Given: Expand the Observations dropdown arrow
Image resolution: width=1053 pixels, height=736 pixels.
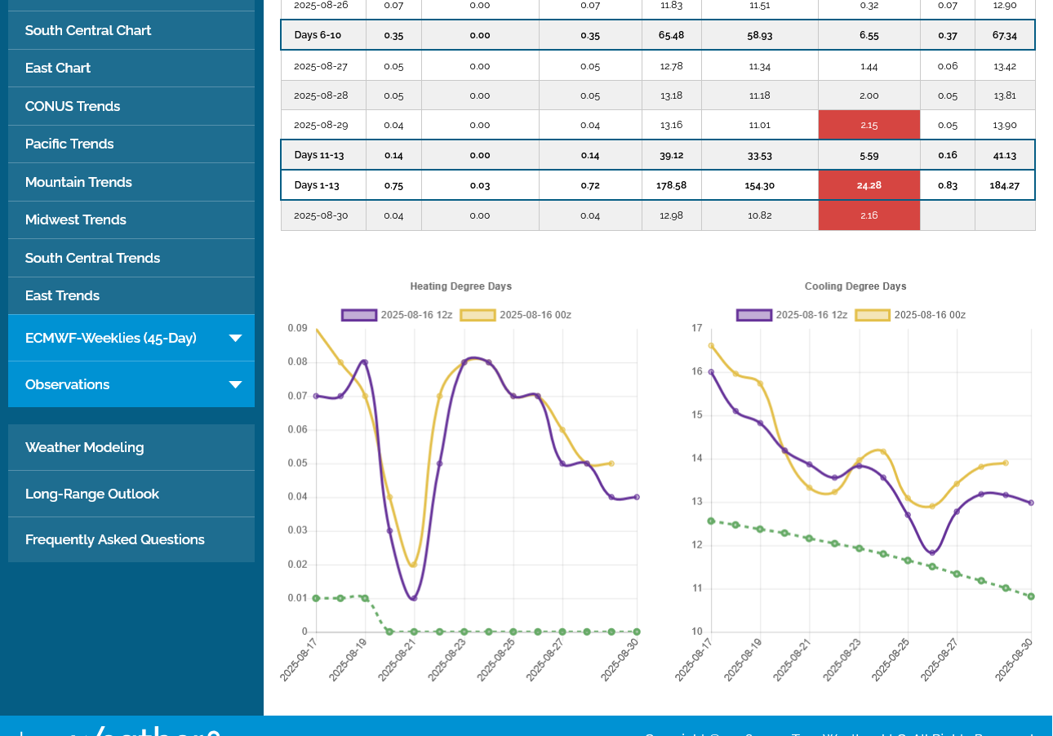Looking at the screenshot, I should [x=235, y=384].
